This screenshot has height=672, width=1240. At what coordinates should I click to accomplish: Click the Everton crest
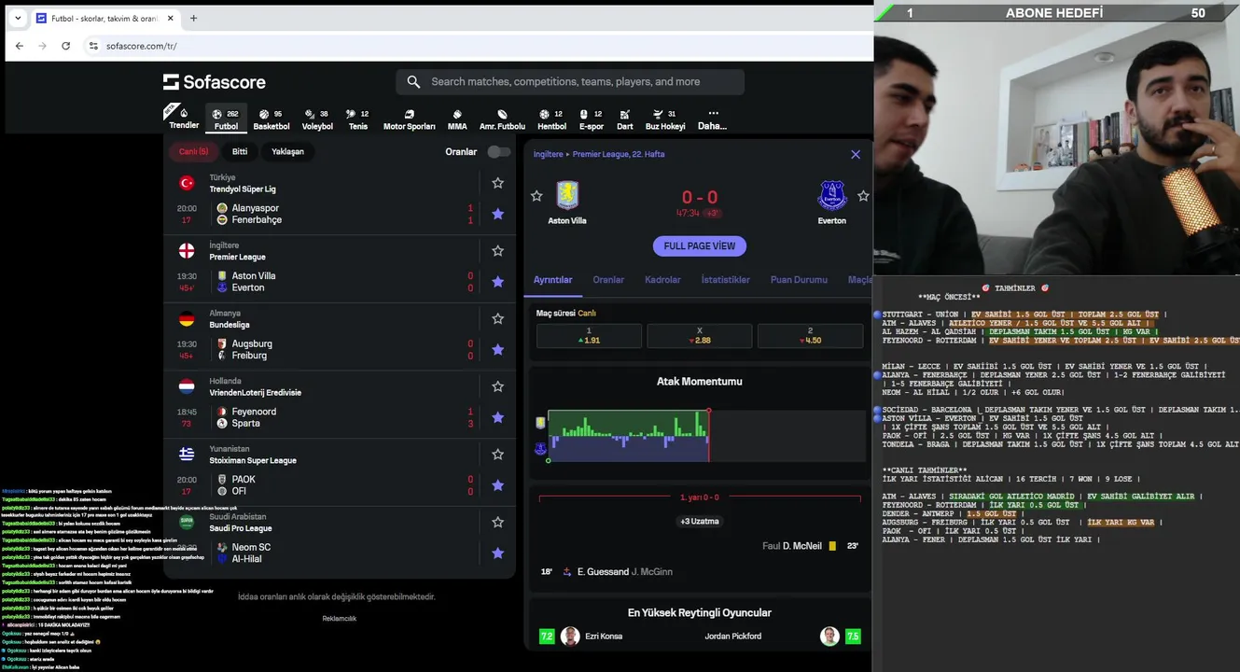[831, 195]
